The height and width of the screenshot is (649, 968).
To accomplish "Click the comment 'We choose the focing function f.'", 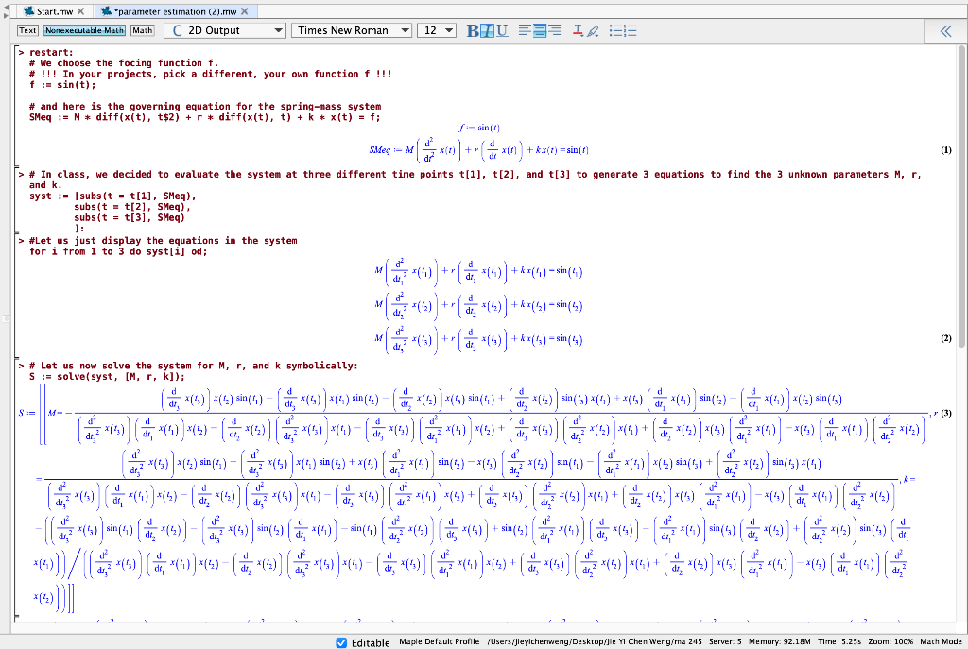I will pos(124,63).
